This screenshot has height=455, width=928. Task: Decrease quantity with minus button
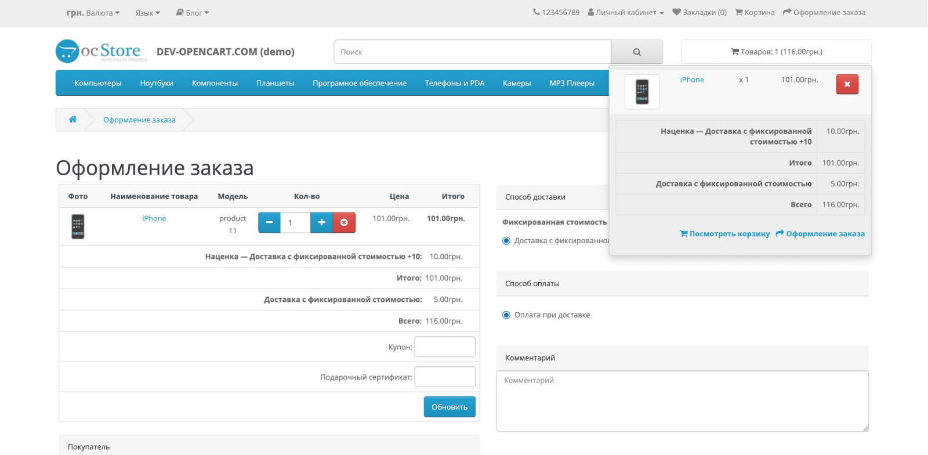[269, 222]
